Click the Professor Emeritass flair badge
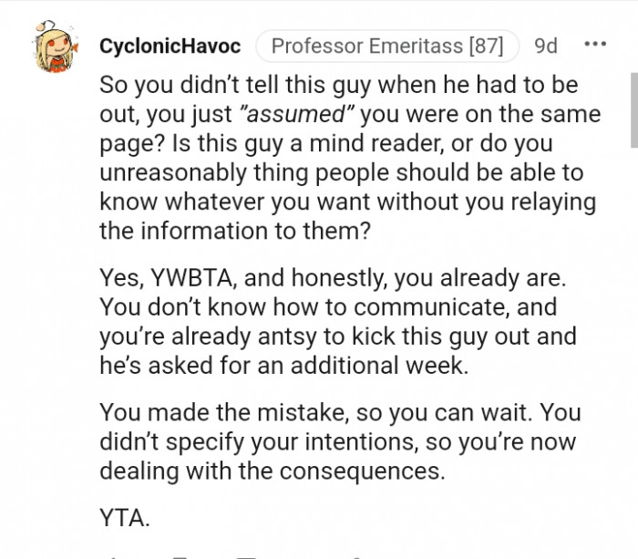 [x=387, y=46]
